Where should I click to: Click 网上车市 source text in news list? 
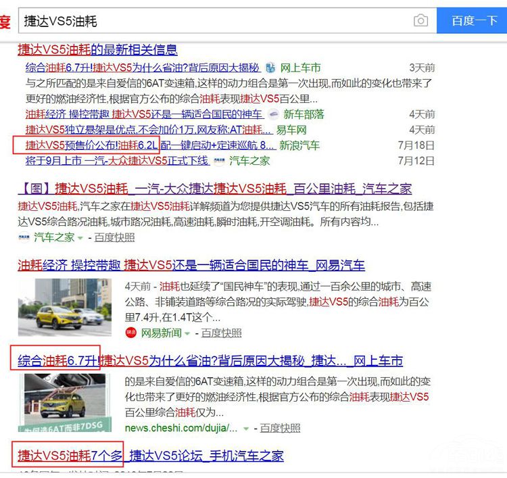pyautogui.click(x=300, y=68)
